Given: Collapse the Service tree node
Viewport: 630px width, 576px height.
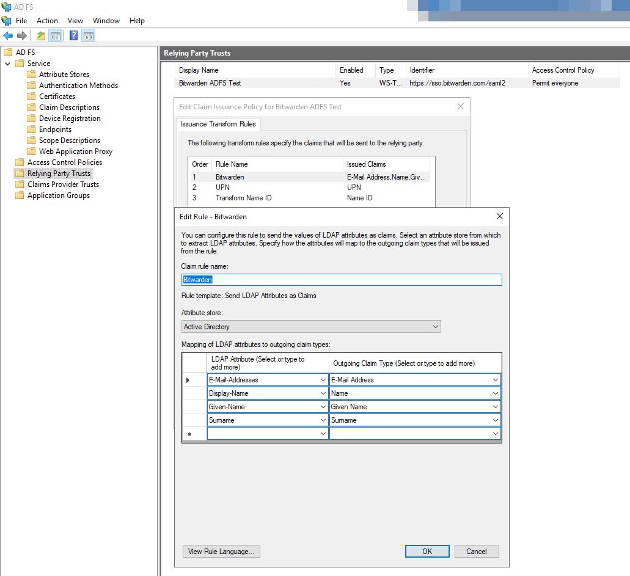Looking at the screenshot, I should (x=7, y=64).
